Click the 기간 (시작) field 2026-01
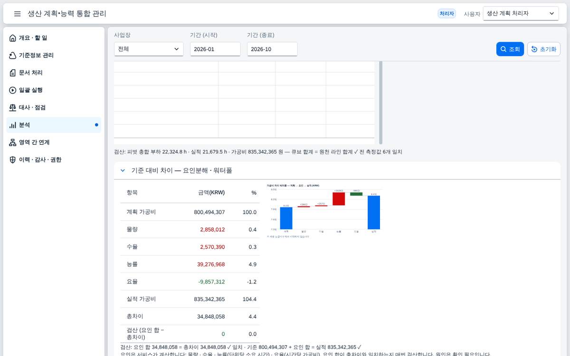The height and width of the screenshot is (356, 570). [215, 49]
